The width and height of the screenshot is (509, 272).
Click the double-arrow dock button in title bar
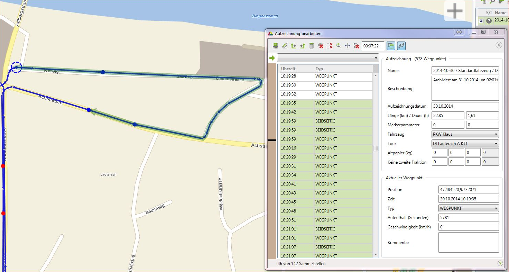coord(459,32)
